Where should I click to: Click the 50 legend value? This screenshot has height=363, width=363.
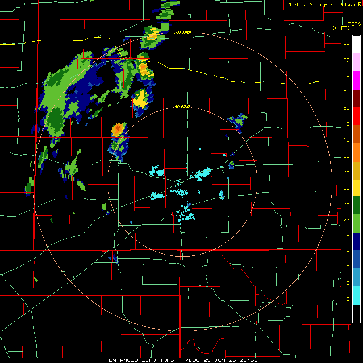point(346,108)
